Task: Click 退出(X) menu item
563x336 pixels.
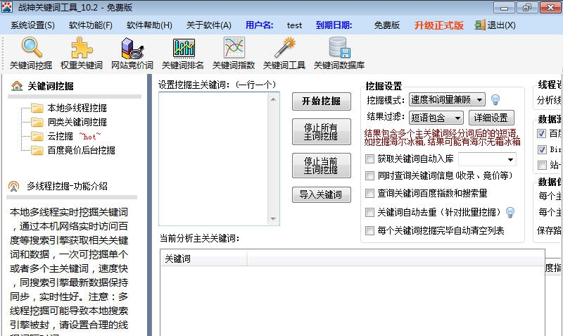Action: coord(495,25)
